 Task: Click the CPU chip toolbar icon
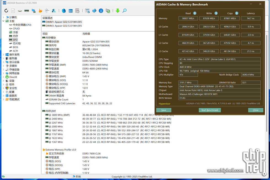(20, 11)
